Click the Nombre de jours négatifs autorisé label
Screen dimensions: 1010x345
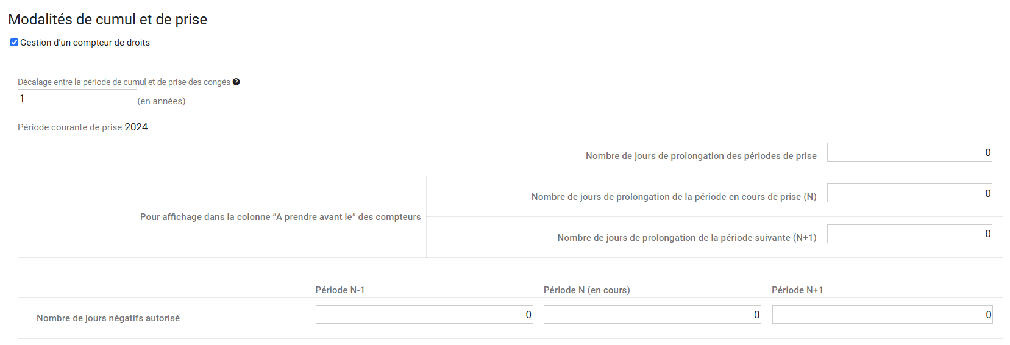(x=108, y=318)
